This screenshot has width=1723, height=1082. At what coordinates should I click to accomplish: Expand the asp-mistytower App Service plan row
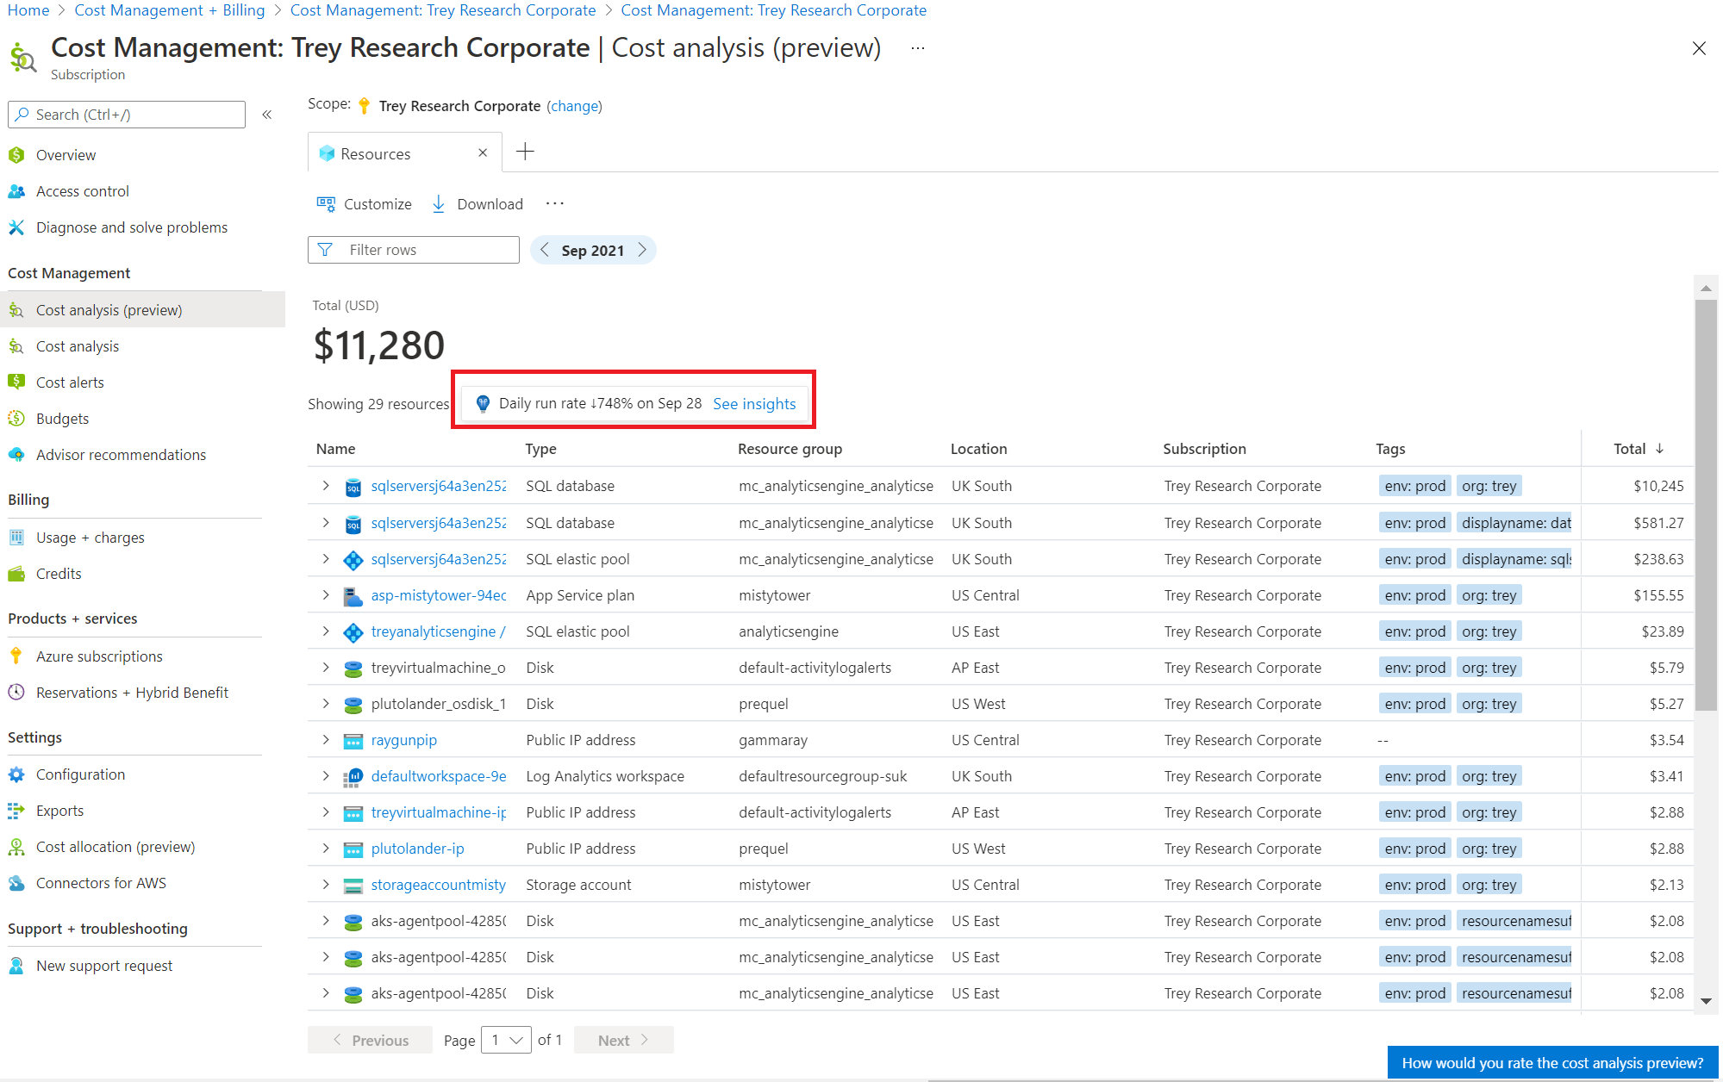(x=326, y=595)
